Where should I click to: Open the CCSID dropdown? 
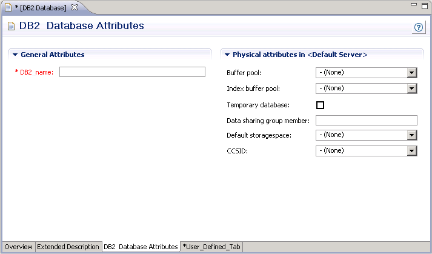[x=411, y=151]
